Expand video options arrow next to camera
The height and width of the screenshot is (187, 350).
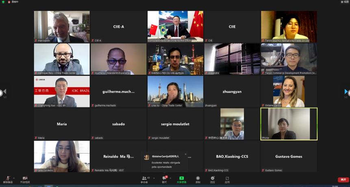pyautogui.click(x=31, y=178)
